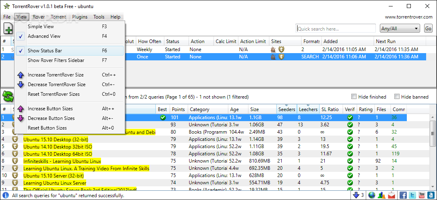Click TorrentRover app icon in title bar
Screen dimensions: 437x200
point(6,6)
